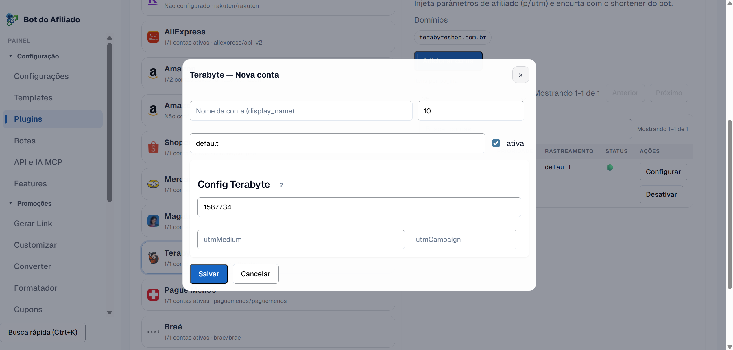Click the Braé plugin logo icon
Image resolution: width=733 pixels, height=350 pixels.
point(153,332)
